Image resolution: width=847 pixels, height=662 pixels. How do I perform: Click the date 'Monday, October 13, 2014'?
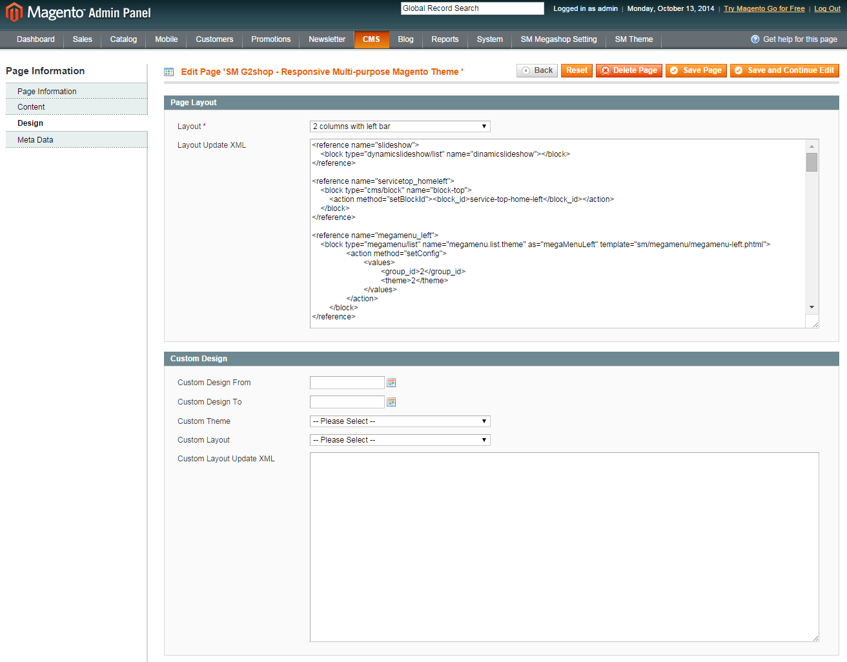pos(671,8)
